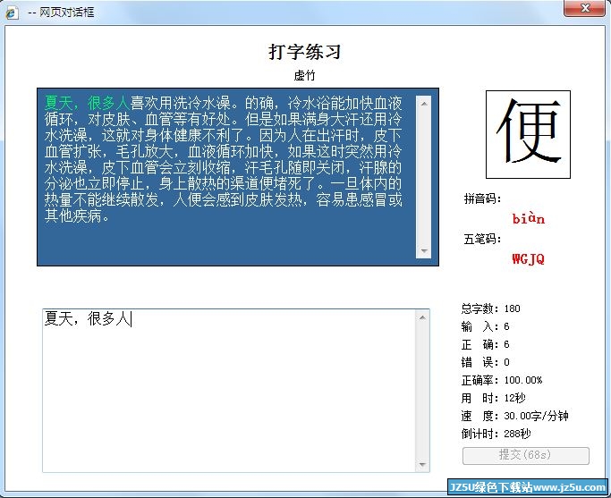The image size is (611, 498).
Task: Click up arrow of the input area scrollbar
Action: tap(423, 317)
